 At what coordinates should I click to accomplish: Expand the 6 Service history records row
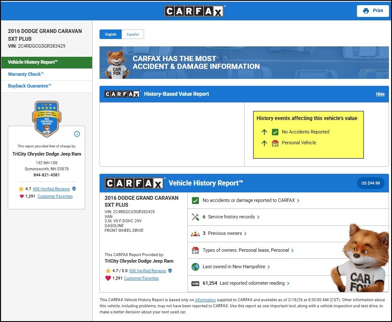click(x=231, y=217)
